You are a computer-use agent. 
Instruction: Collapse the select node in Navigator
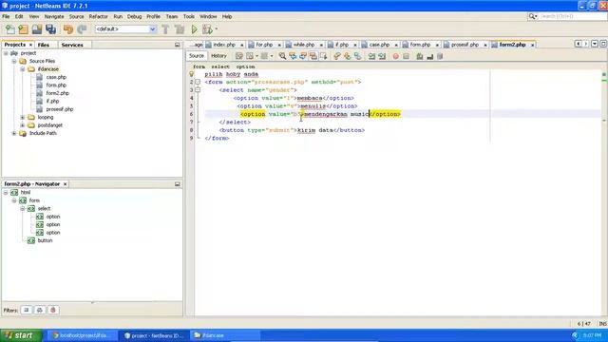pyautogui.click(x=23, y=208)
